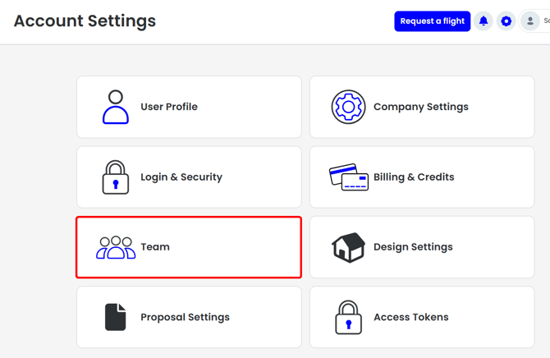
Task: Open the user avatar account menu
Action: (x=530, y=21)
